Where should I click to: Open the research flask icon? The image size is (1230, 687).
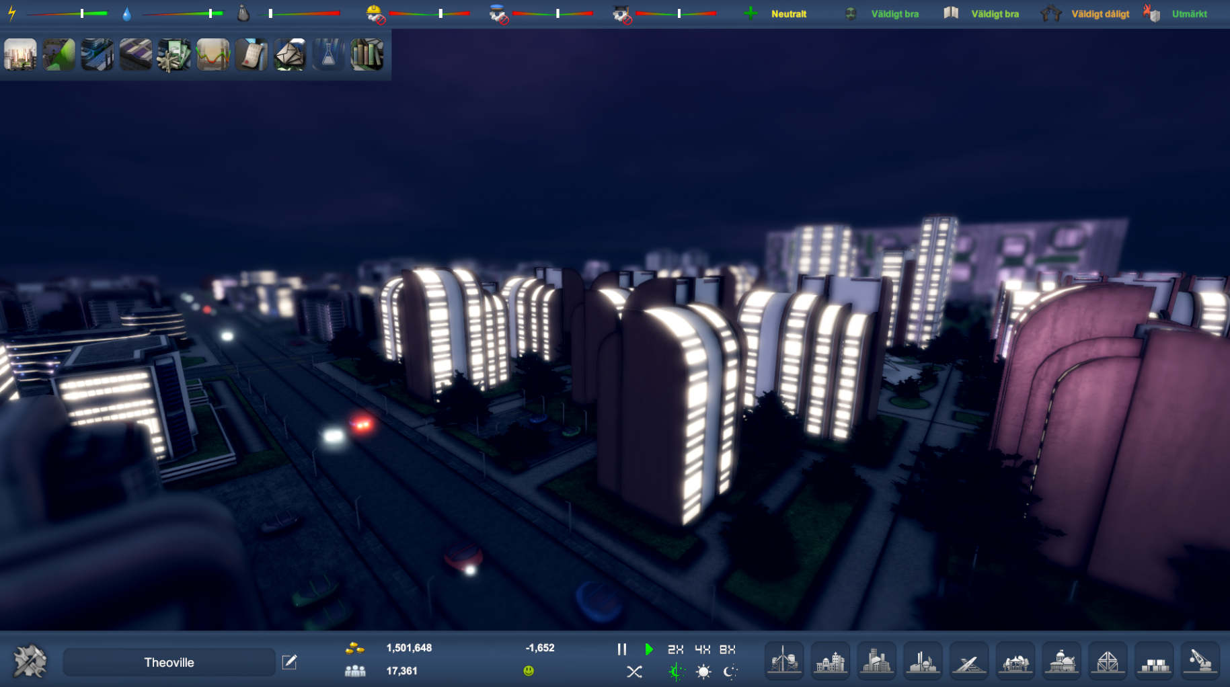click(328, 54)
